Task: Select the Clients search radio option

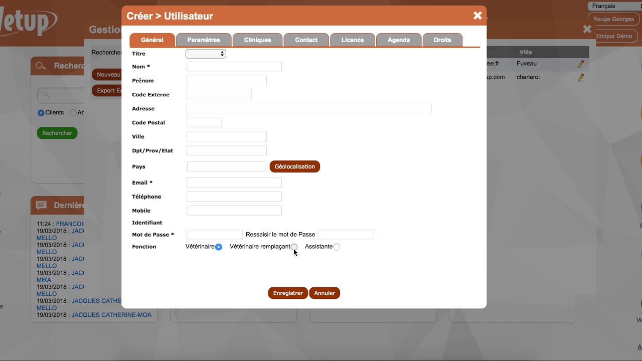Action: click(x=41, y=113)
